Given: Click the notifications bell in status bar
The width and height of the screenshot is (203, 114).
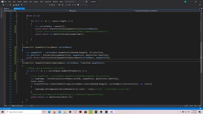Looking at the screenshot, I should click(200, 109).
